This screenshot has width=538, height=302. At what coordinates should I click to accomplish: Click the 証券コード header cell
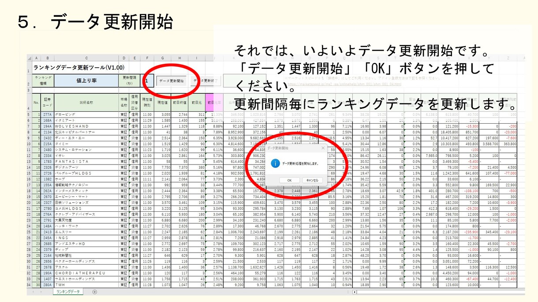(47, 102)
